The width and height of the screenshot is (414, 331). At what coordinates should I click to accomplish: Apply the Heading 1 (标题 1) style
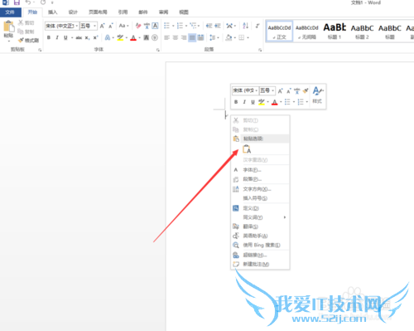tap(335, 32)
